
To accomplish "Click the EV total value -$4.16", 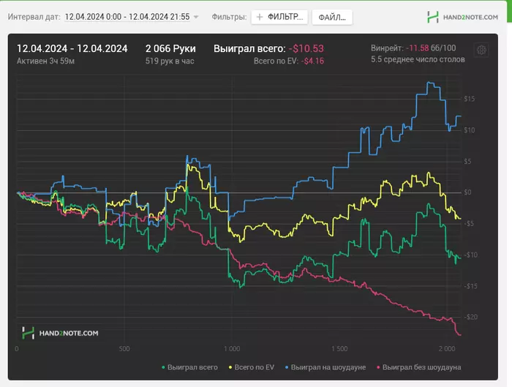I will 312,61.
